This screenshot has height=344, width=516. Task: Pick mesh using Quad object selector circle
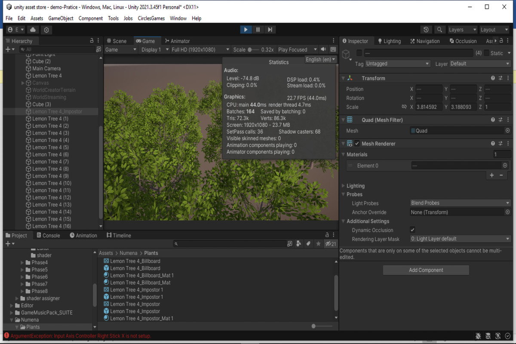click(x=508, y=131)
